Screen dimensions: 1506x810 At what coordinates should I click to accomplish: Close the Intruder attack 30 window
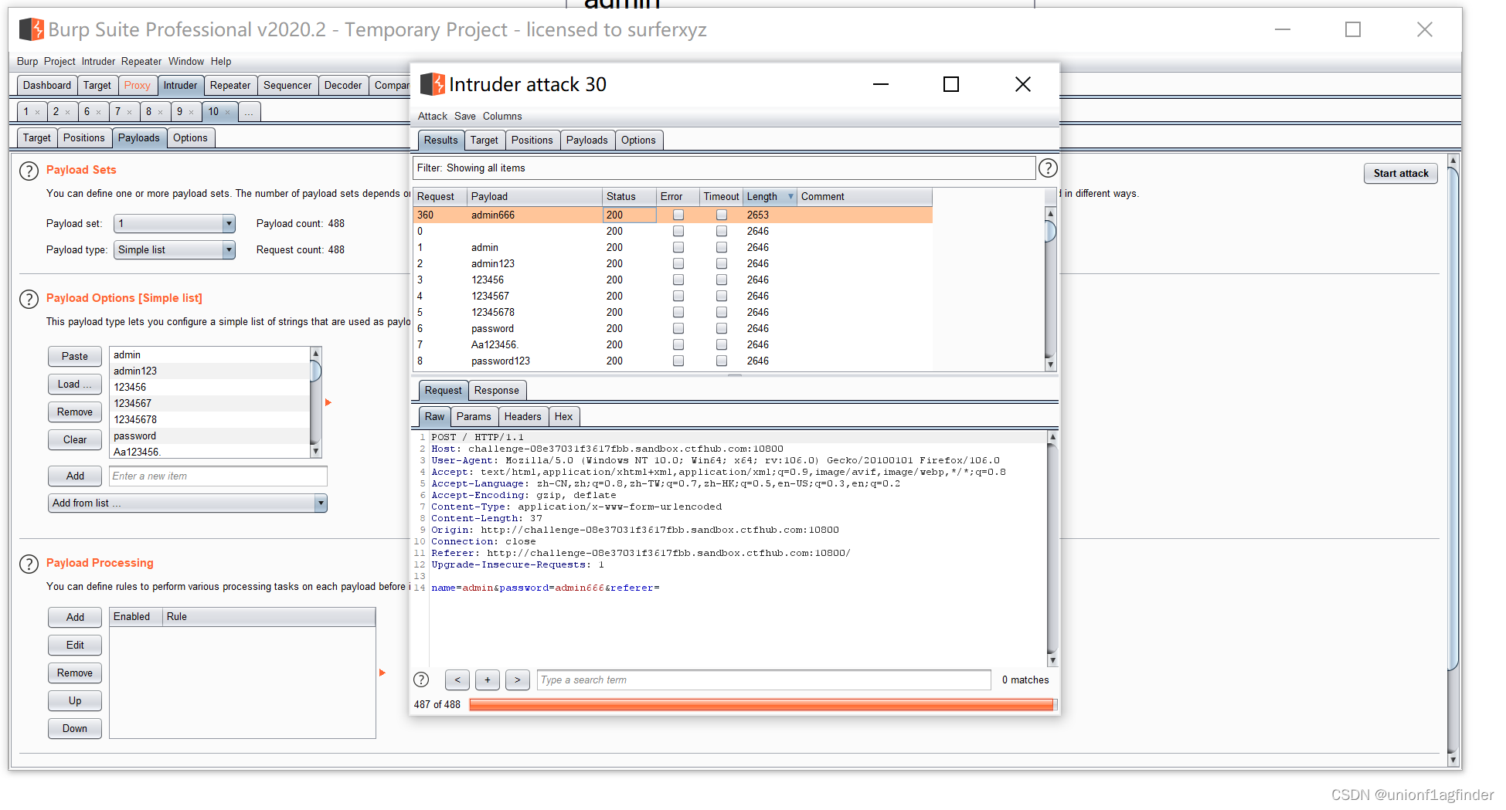coord(1023,84)
